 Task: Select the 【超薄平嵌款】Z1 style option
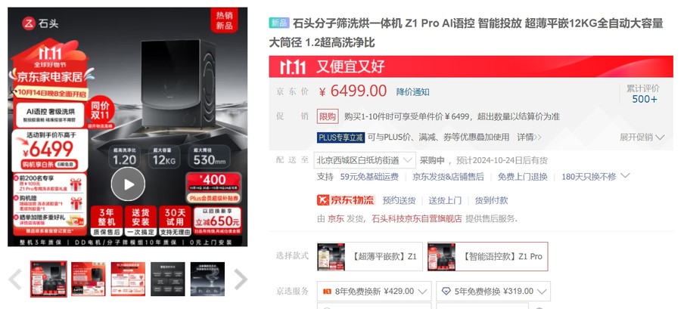[x=369, y=257]
